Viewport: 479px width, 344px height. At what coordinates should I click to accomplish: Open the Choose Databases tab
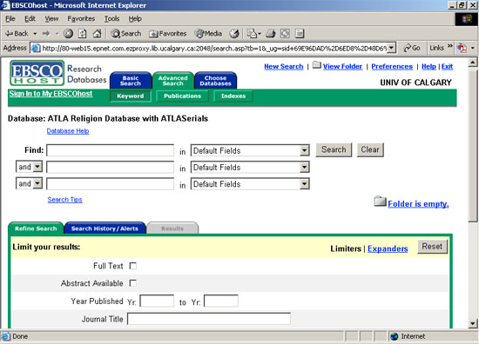click(215, 81)
